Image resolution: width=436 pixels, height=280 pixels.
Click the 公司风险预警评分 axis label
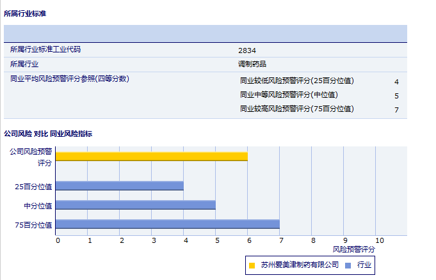[x=31, y=157]
